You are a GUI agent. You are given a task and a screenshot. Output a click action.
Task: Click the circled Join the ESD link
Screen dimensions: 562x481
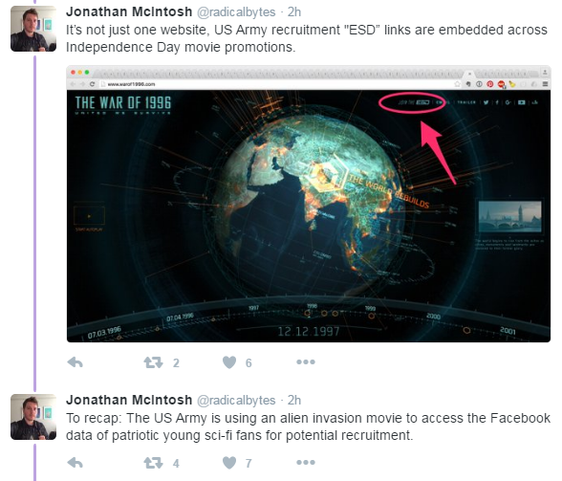(x=414, y=102)
